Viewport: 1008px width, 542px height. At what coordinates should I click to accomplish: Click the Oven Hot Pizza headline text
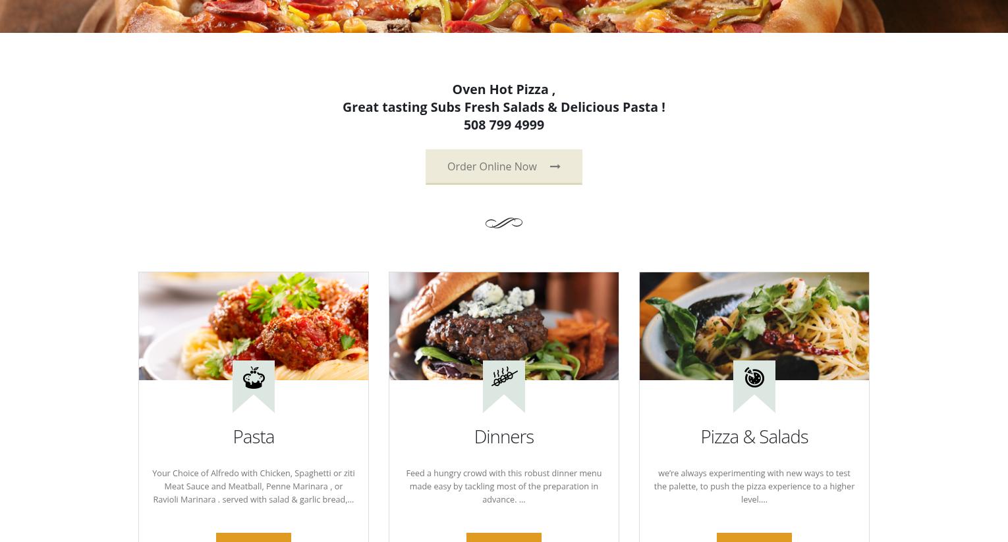pyautogui.click(x=504, y=89)
